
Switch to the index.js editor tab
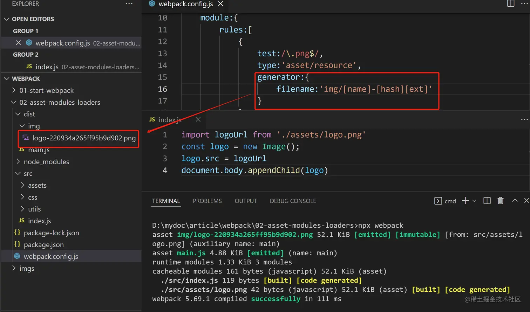click(x=170, y=120)
